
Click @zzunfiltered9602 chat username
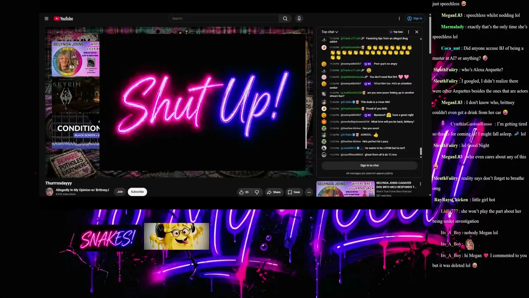tap(352, 155)
